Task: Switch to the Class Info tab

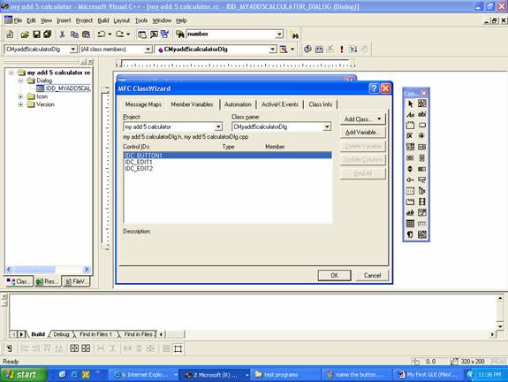Action: 321,104
